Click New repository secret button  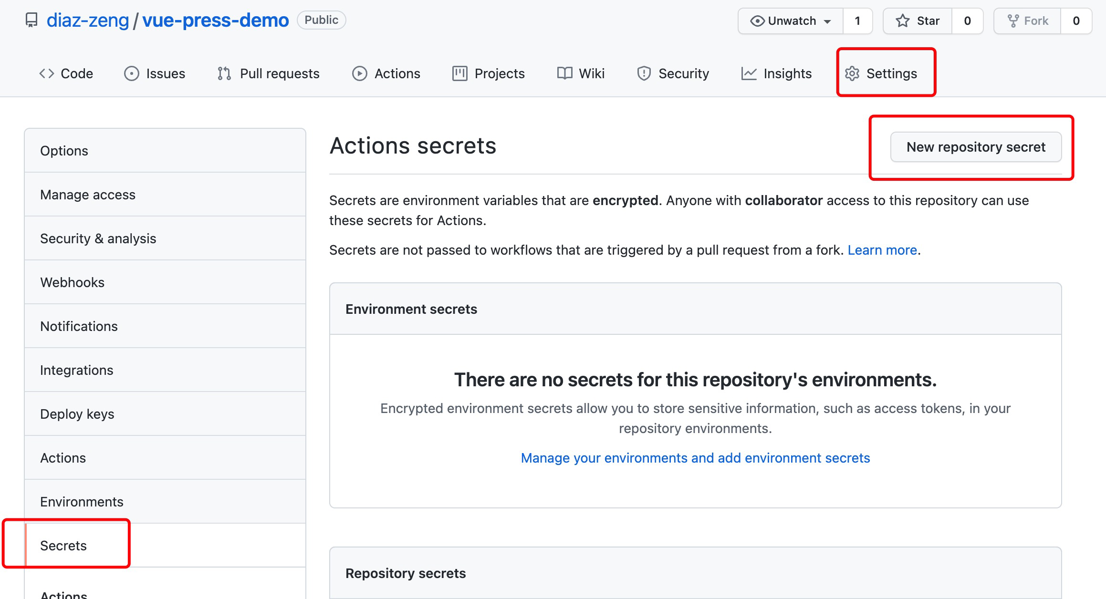pos(976,147)
